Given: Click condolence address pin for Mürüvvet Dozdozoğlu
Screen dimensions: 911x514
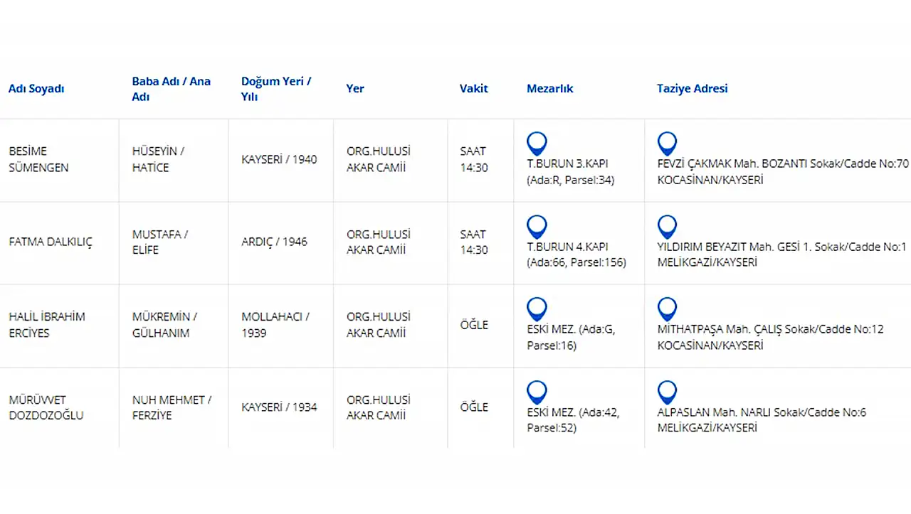Looking at the screenshot, I should tap(667, 392).
